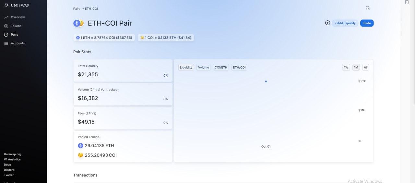
Task: Click the Transactions section heading
Action: point(85,175)
